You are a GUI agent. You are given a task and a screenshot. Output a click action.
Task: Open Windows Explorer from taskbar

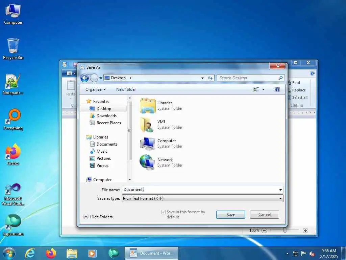[72, 253]
